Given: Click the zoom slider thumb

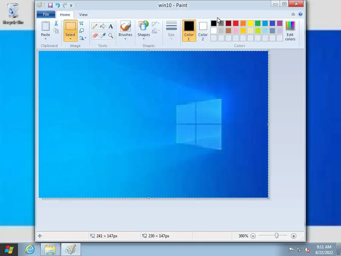Looking at the screenshot, I should tap(276, 236).
